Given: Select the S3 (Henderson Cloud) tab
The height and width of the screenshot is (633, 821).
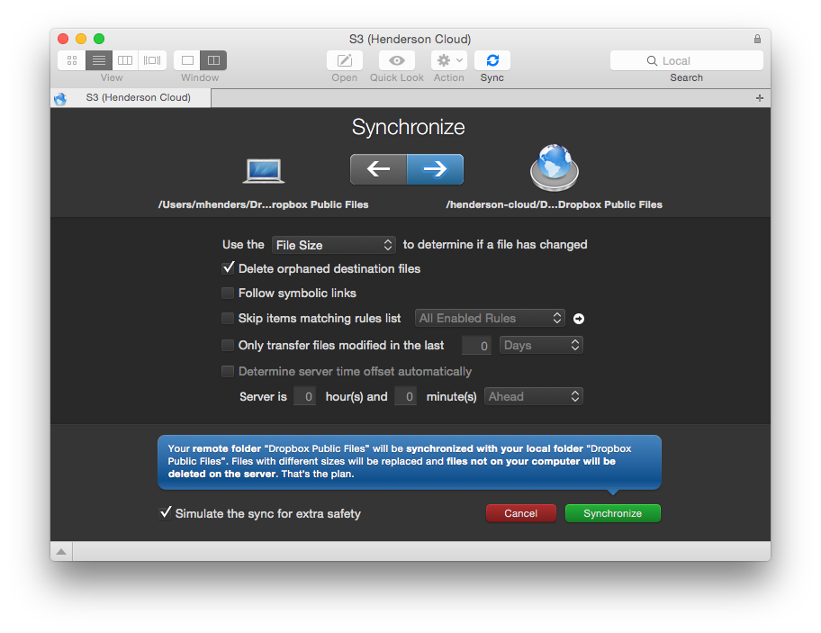Looking at the screenshot, I should 131,98.
